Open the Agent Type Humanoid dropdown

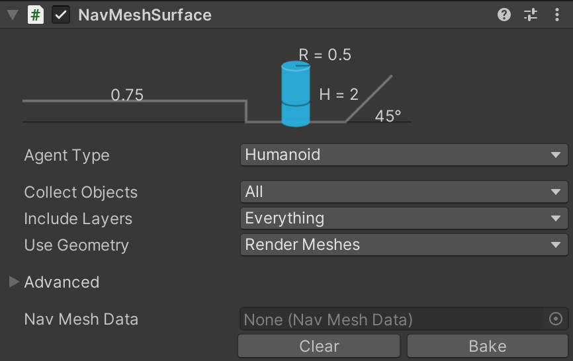404,155
